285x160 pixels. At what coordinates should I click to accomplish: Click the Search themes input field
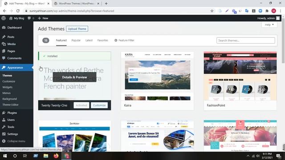tap(246, 40)
